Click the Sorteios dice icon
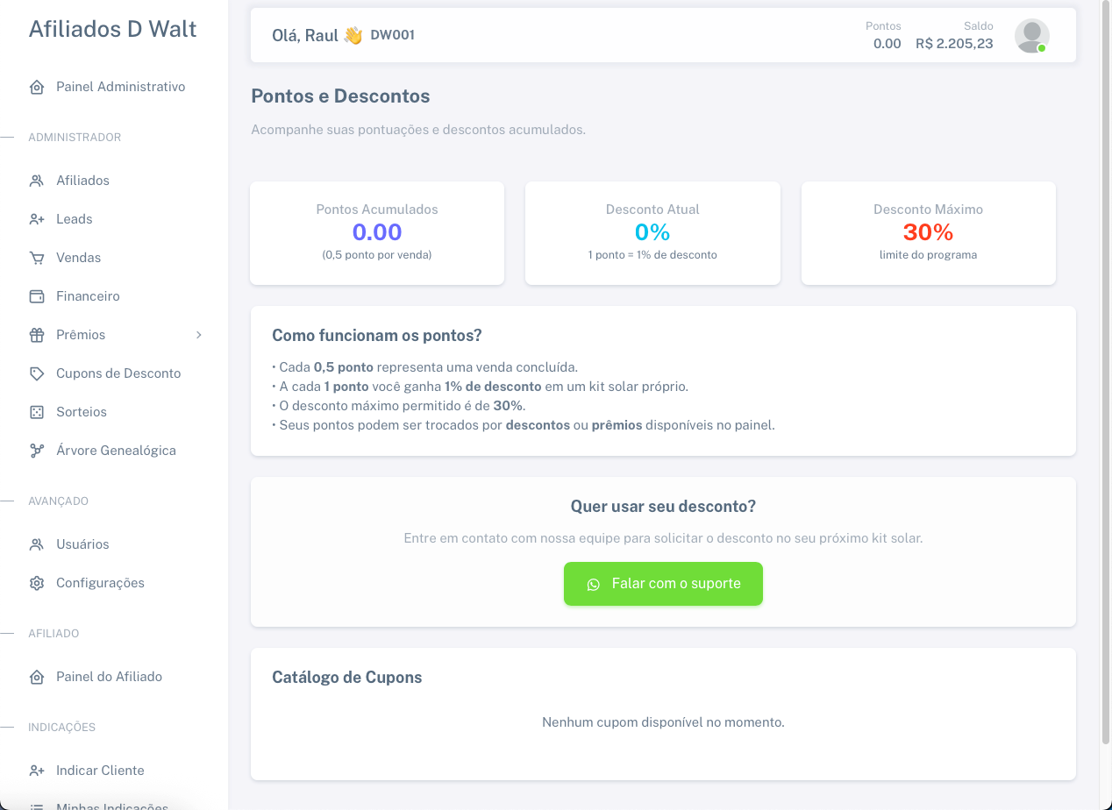This screenshot has width=1112, height=810. point(37,412)
